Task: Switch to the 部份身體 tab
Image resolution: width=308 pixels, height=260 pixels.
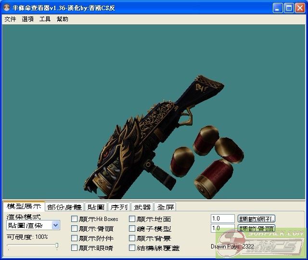Action: (64, 207)
